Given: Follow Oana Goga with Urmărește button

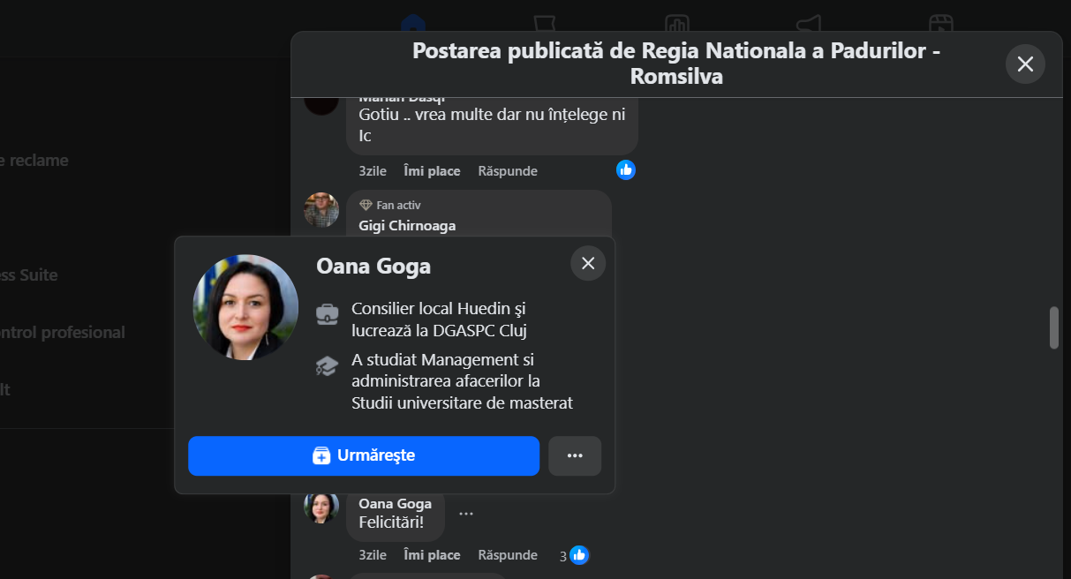Looking at the screenshot, I should (x=364, y=455).
